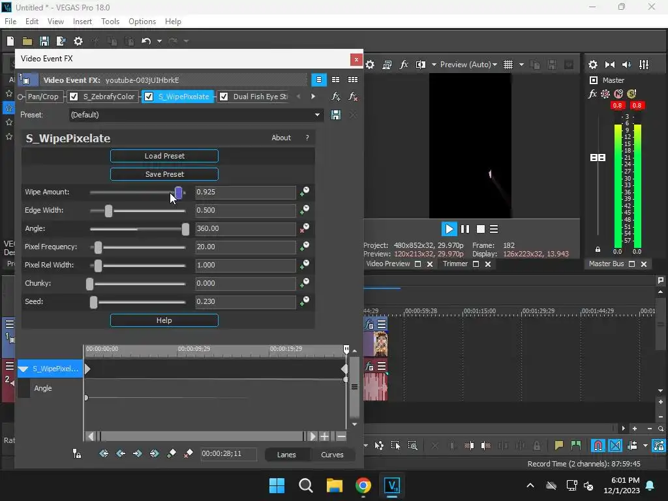668x501 pixels.
Task: Click the Chunky slider handle
Action: tap(89, 284)
